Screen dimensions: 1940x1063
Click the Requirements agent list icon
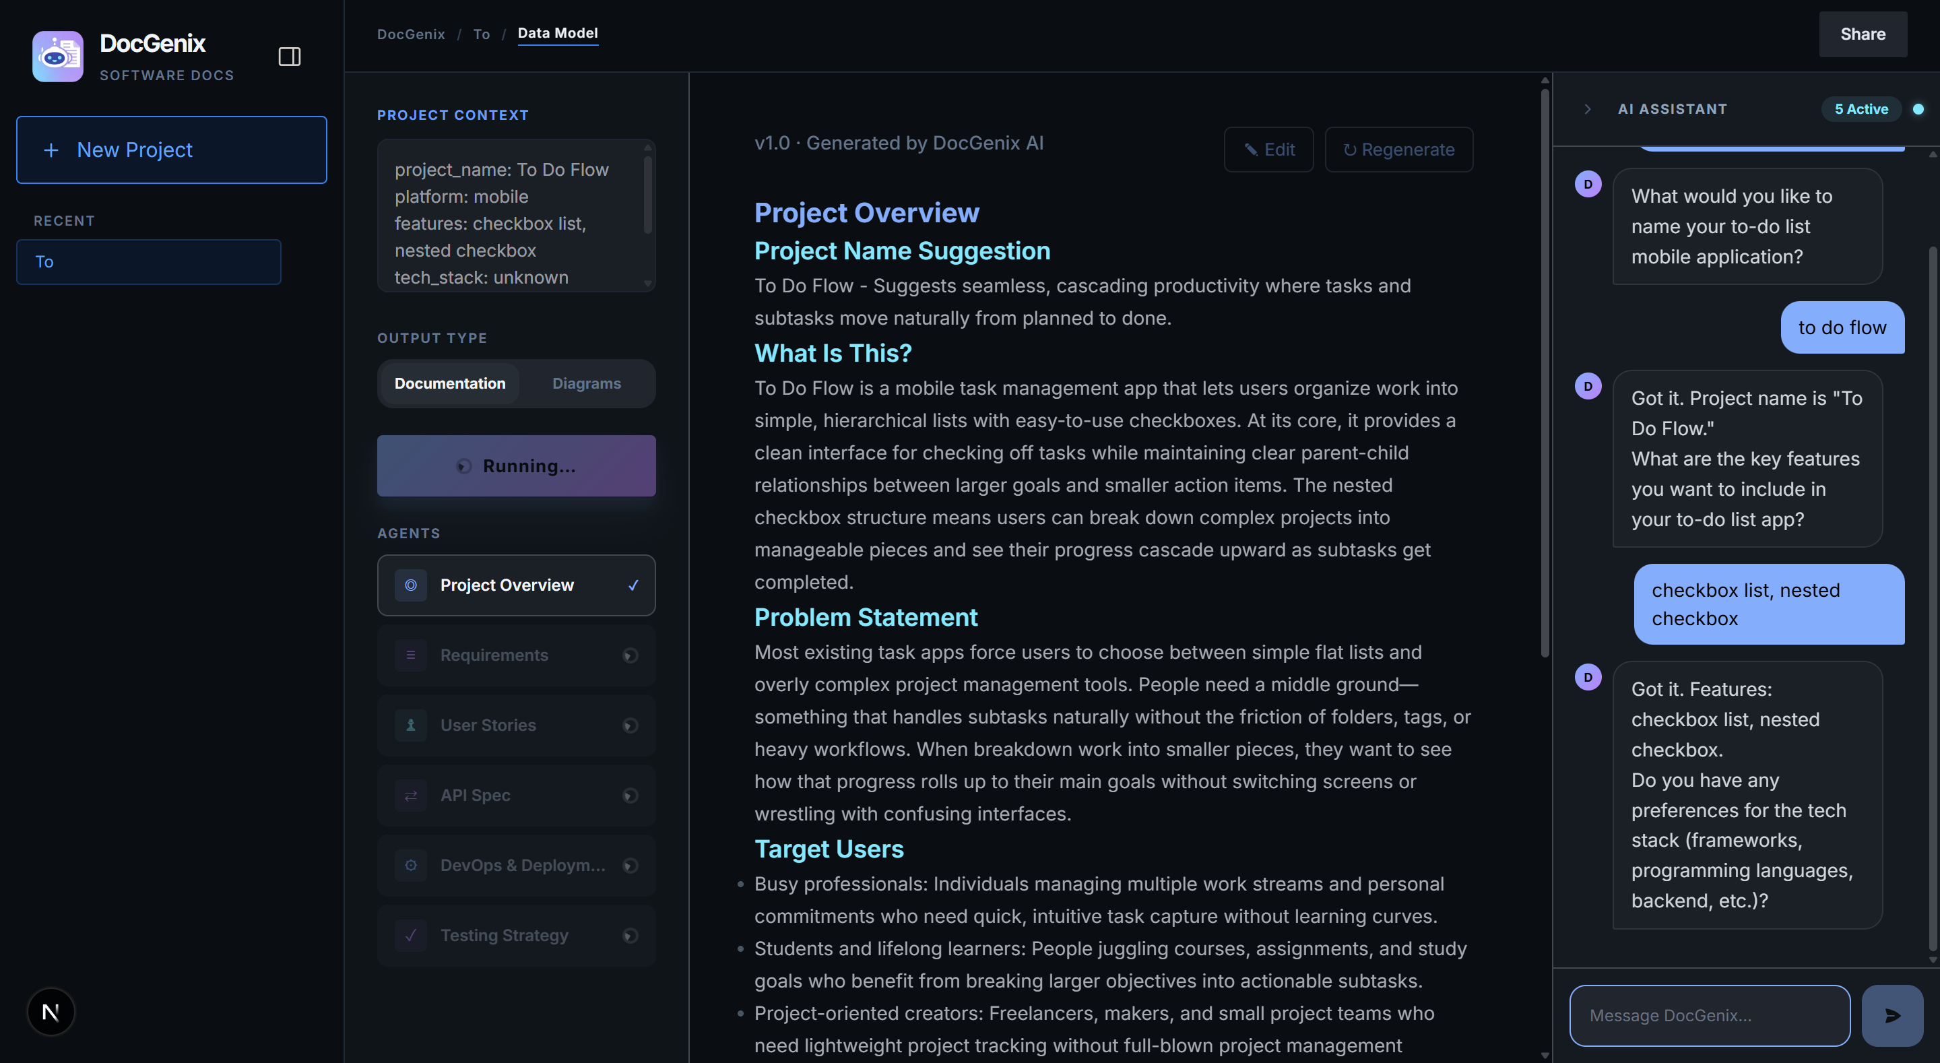click(410, 655)
